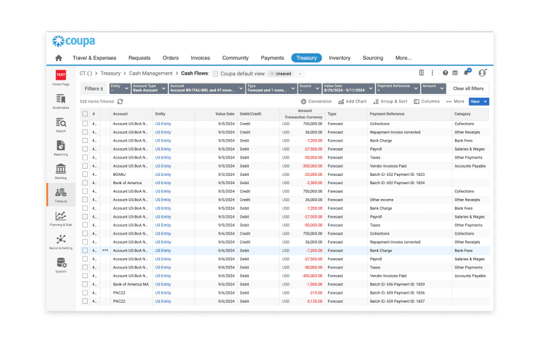Open Bookmarks from the sidebar
Viewport: 540px width, 342px height.
(61, 101)
